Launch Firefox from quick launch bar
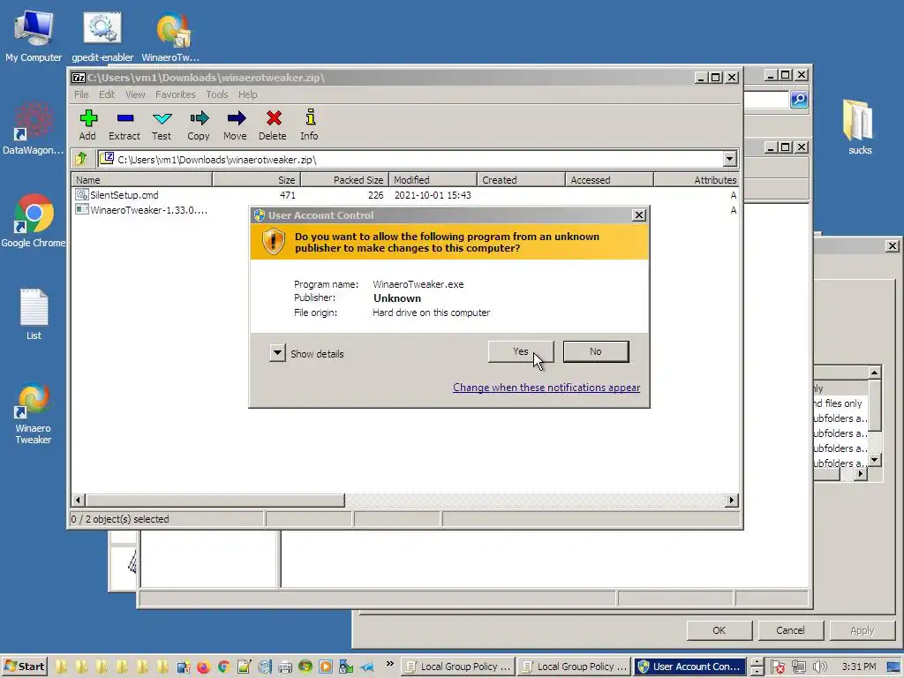904x678 pixels. point(203,667)
